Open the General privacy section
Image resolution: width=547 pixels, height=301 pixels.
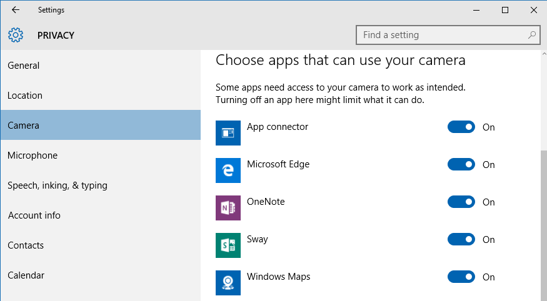pyautogui.click(x=101, y=65)
